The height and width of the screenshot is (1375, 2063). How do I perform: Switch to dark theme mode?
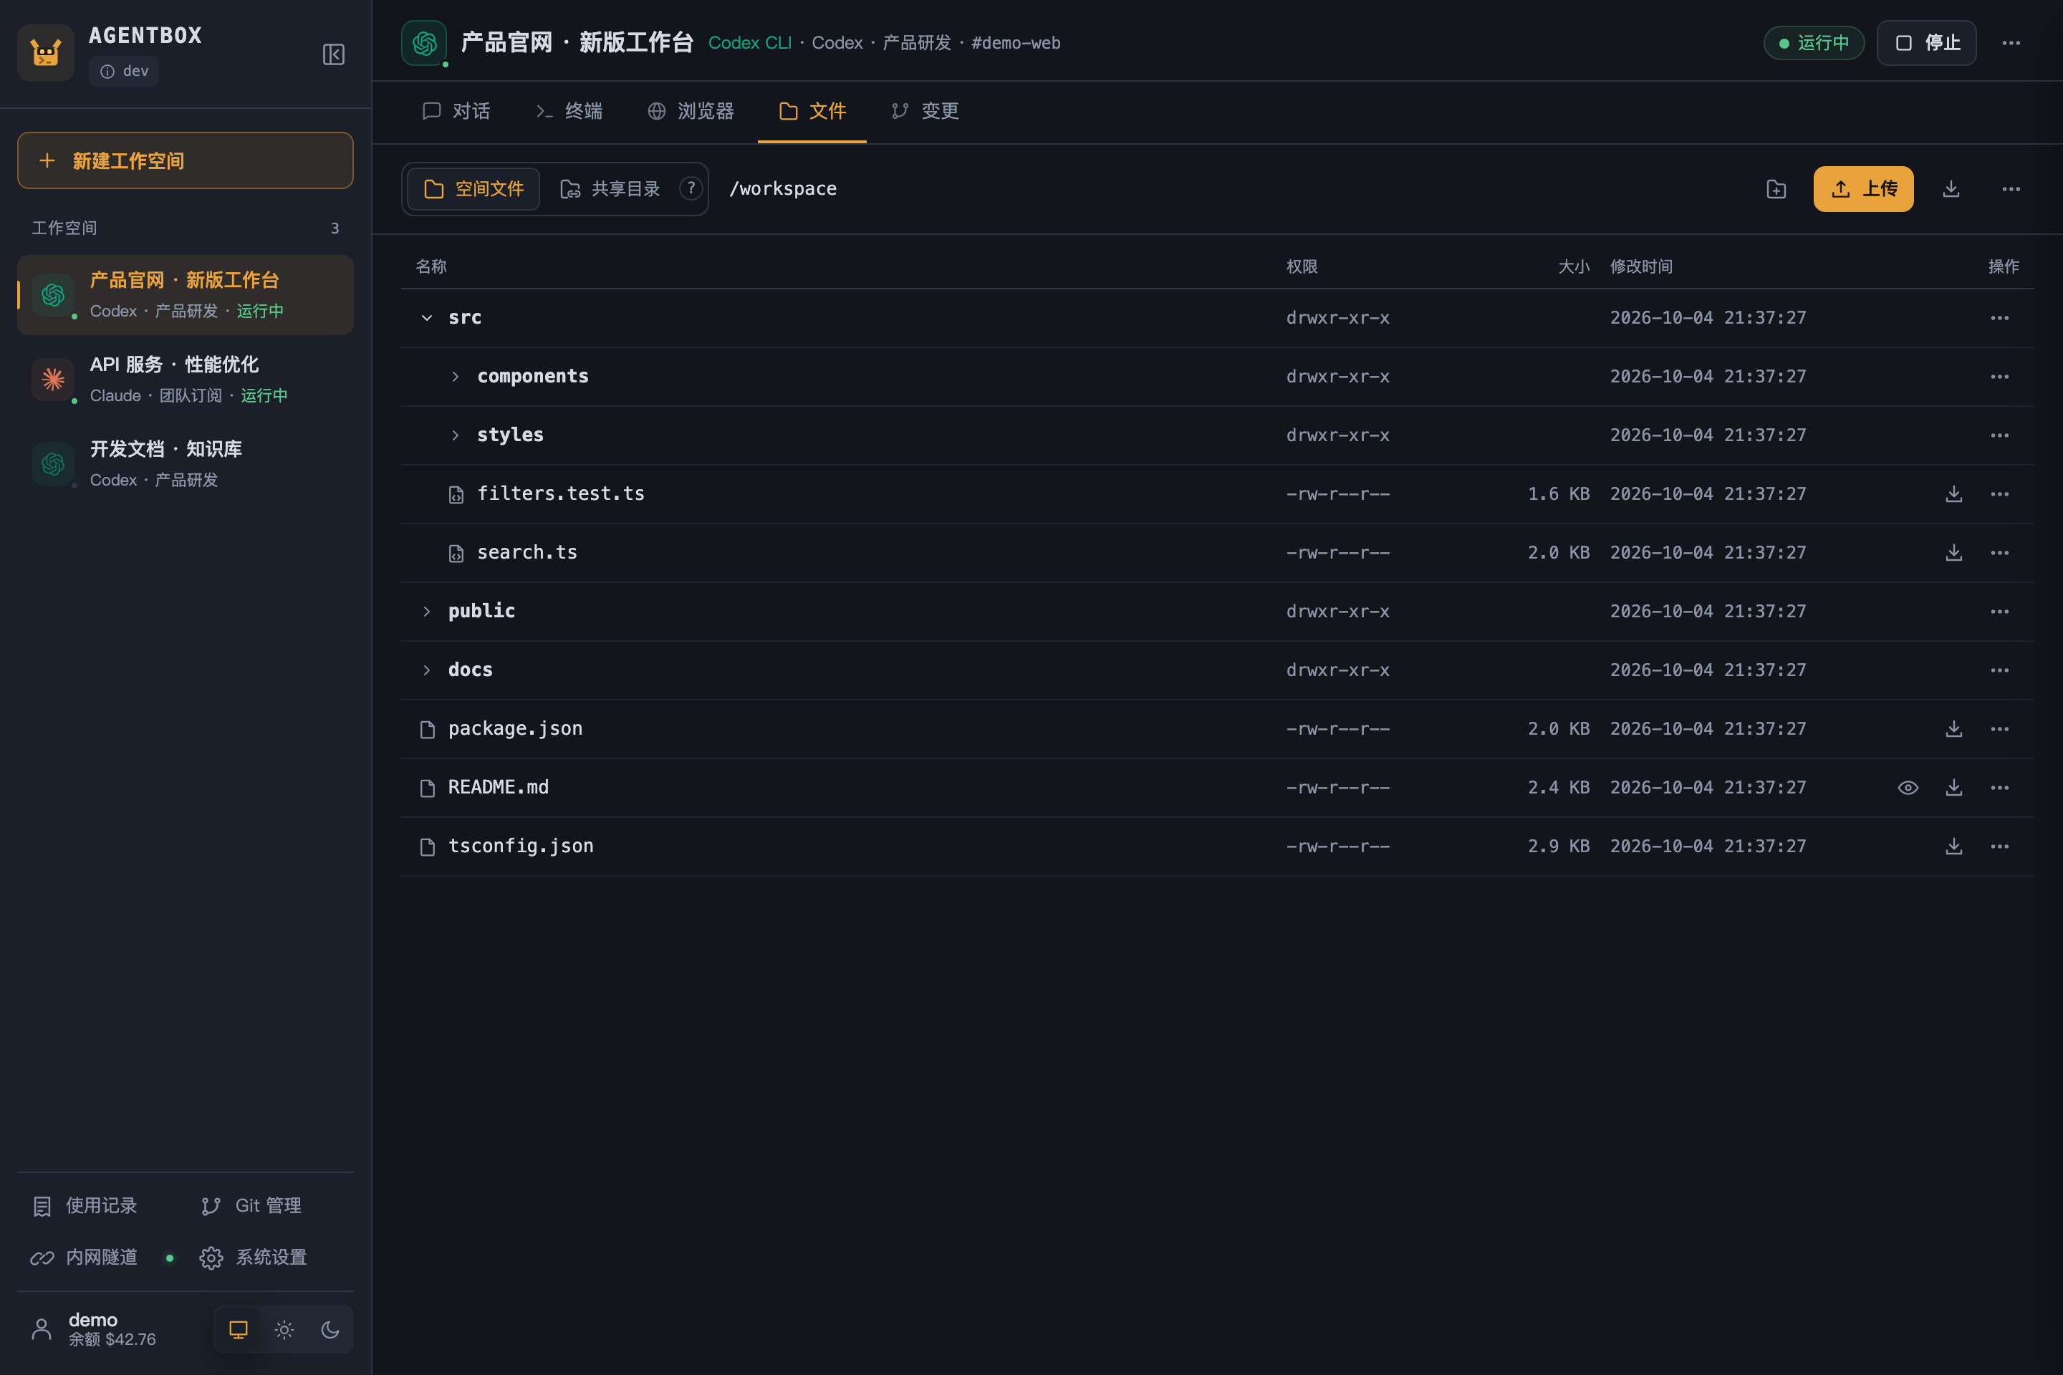pos(330,1329)
